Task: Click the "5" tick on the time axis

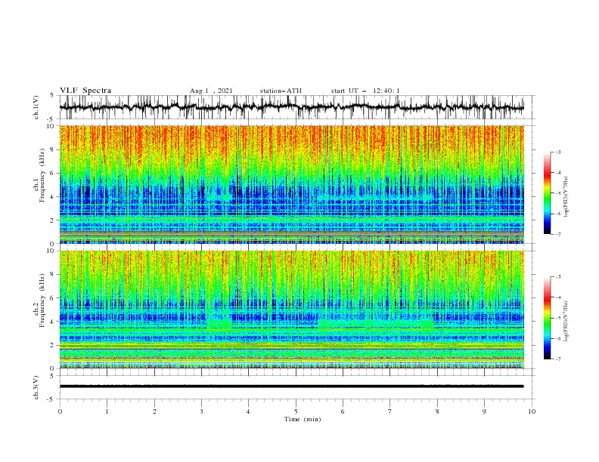Action: click(296, 411)
